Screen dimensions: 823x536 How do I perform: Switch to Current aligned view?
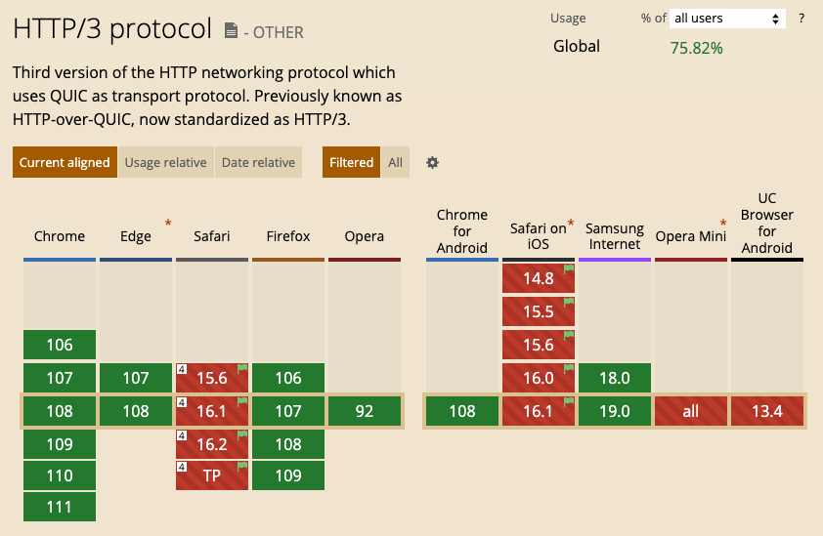tap(65, 163)
